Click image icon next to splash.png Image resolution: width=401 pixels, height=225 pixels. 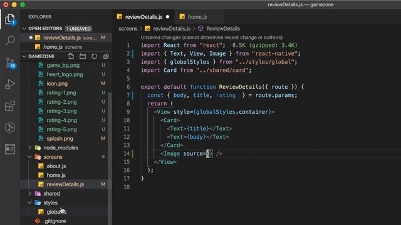41,139
